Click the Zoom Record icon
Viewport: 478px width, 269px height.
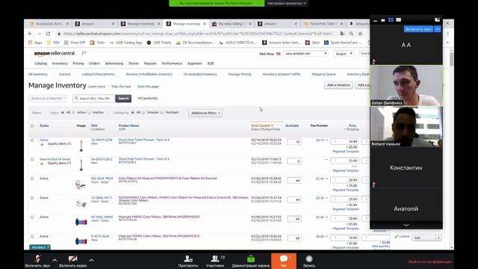click(309, 259)
